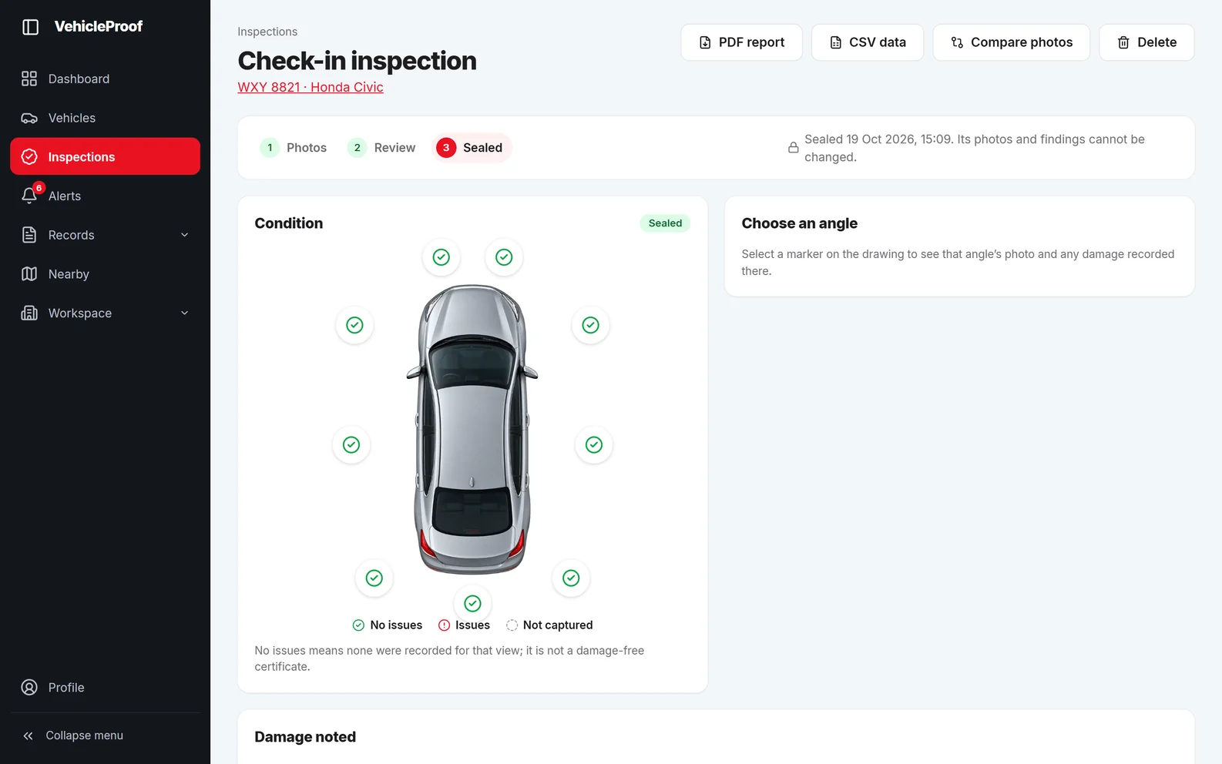Open the Profile page

[x=105, y=687]
